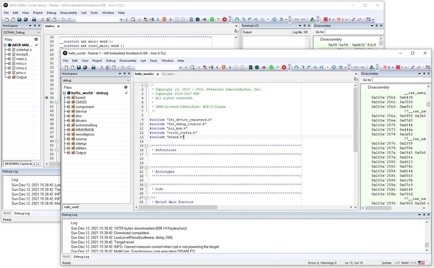Click Save All icon in Partner 1 toolbar
Screen dimensions: 434x268
[x=85, y=67]
